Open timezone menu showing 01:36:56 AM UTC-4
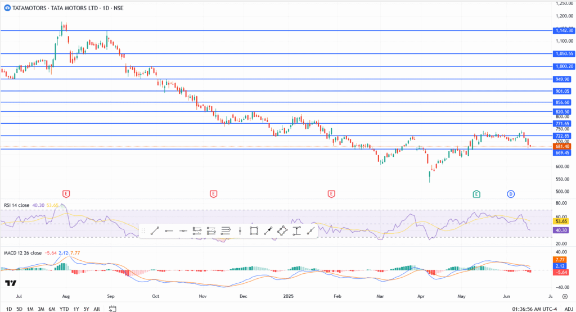This screenshot has height=312, width=576. (534, 309)
